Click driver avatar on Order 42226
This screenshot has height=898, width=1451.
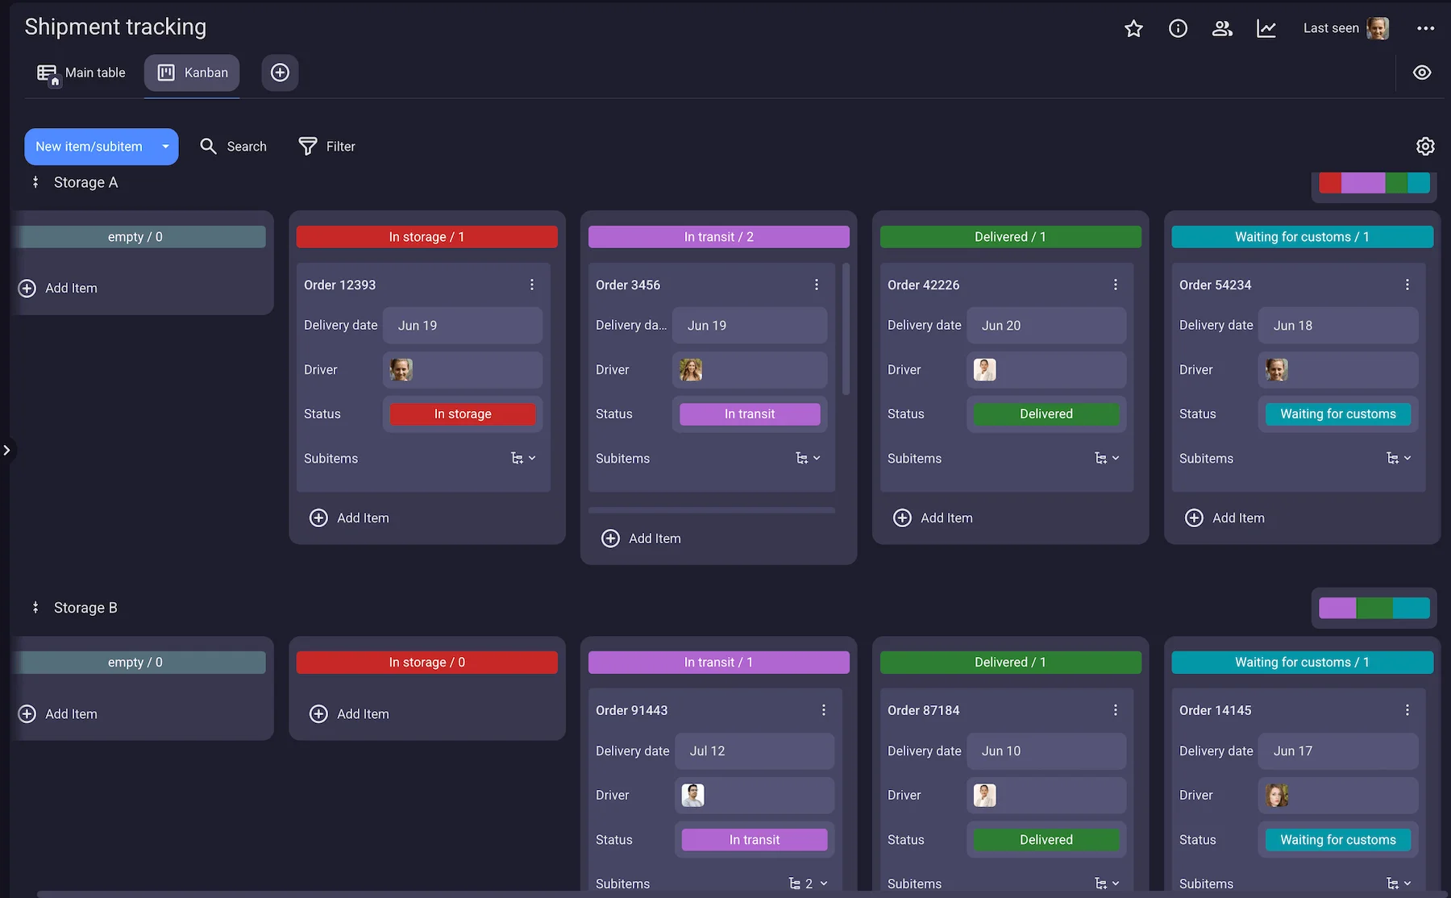coord(985,370)
